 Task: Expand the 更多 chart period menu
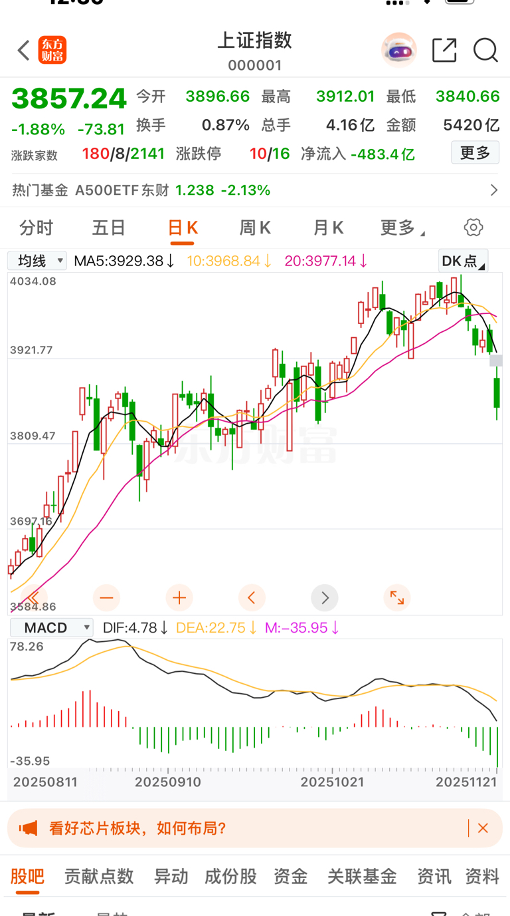tap(402, 228)
